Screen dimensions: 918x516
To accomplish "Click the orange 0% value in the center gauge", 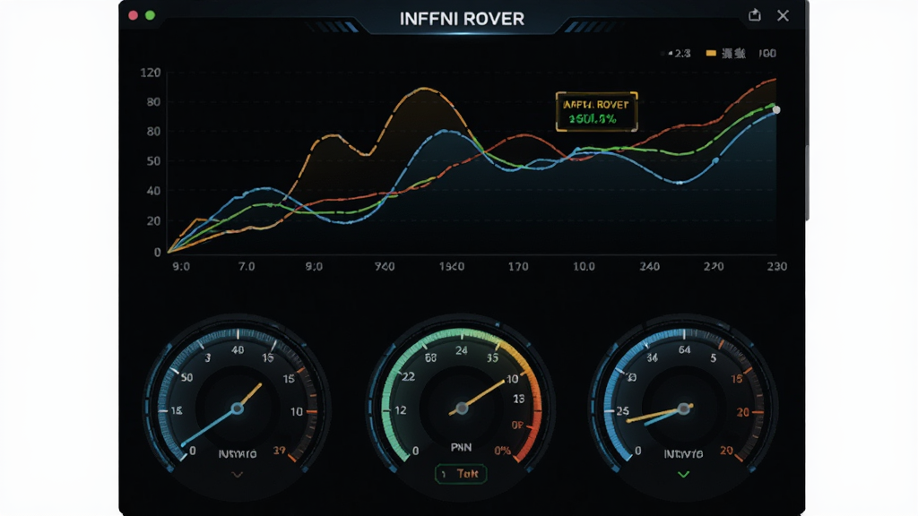I will coord(502,451).
